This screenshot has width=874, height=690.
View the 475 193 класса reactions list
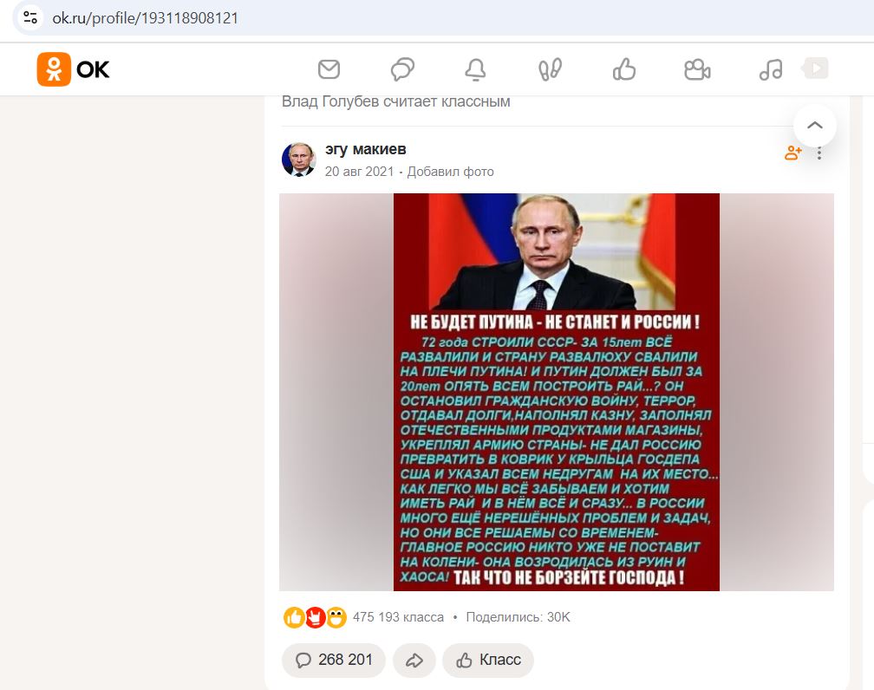coord(398,617)
